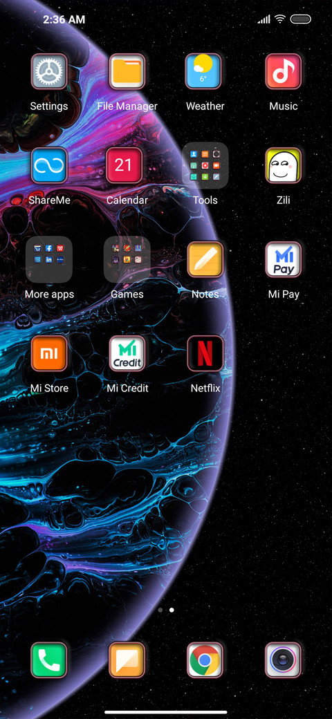Tap the cellular signal bars icon
The image size is (332, 719).
[264, 19]
